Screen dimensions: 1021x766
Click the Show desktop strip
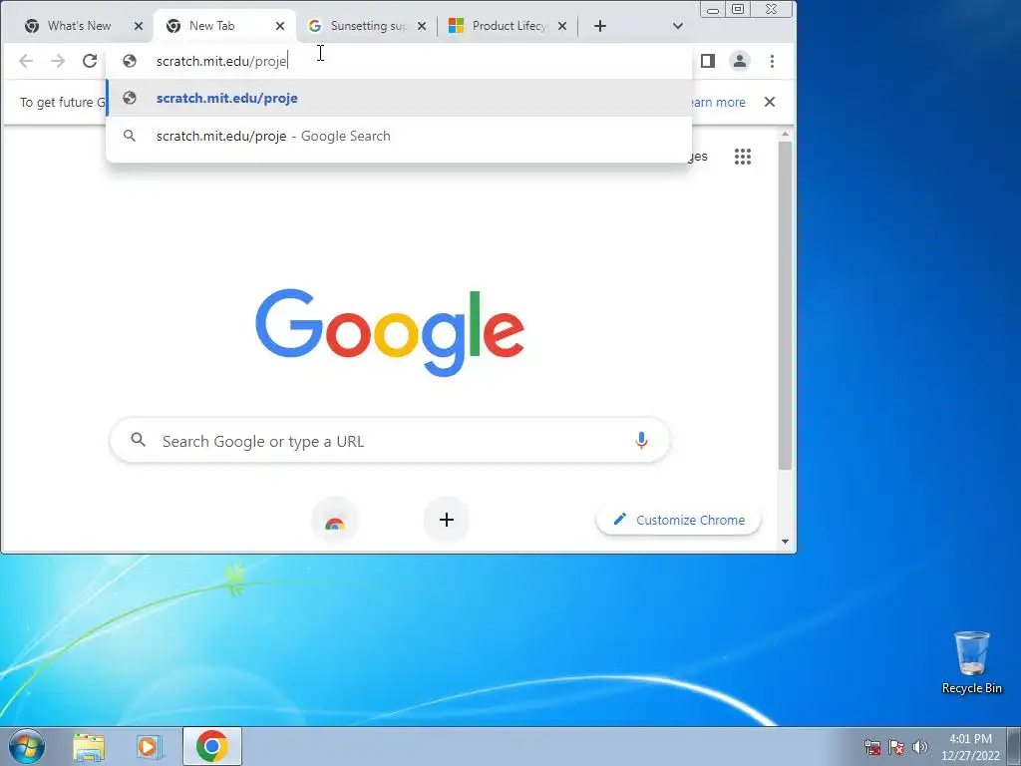pyautogui.click(x=1014, y=746)
